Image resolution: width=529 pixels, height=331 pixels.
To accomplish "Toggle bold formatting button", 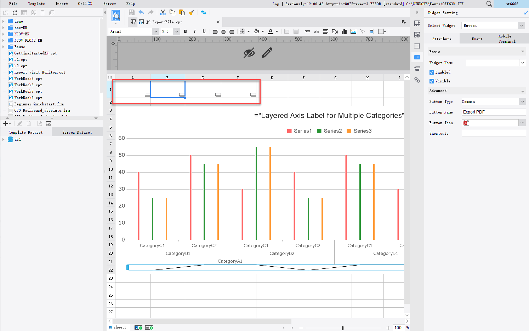I will [185, 31].
